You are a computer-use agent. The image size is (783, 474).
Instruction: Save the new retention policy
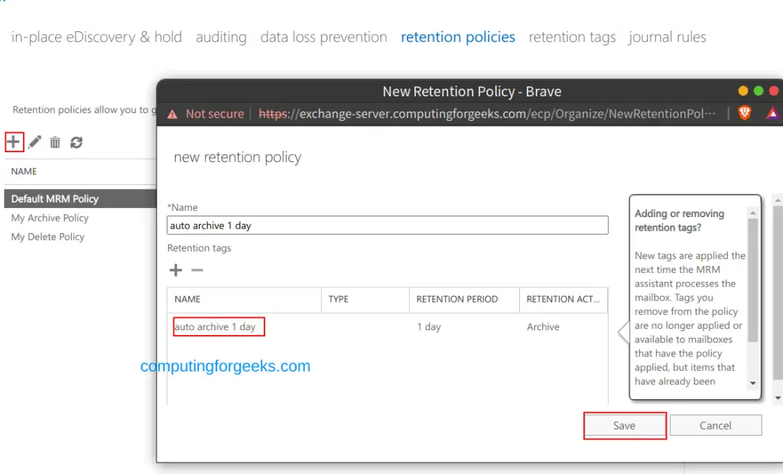tap(624, 426)
